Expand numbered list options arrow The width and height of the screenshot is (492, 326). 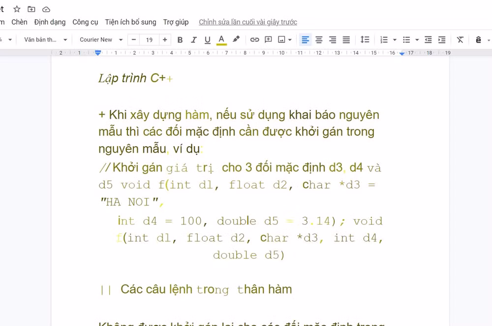point(395,40)
